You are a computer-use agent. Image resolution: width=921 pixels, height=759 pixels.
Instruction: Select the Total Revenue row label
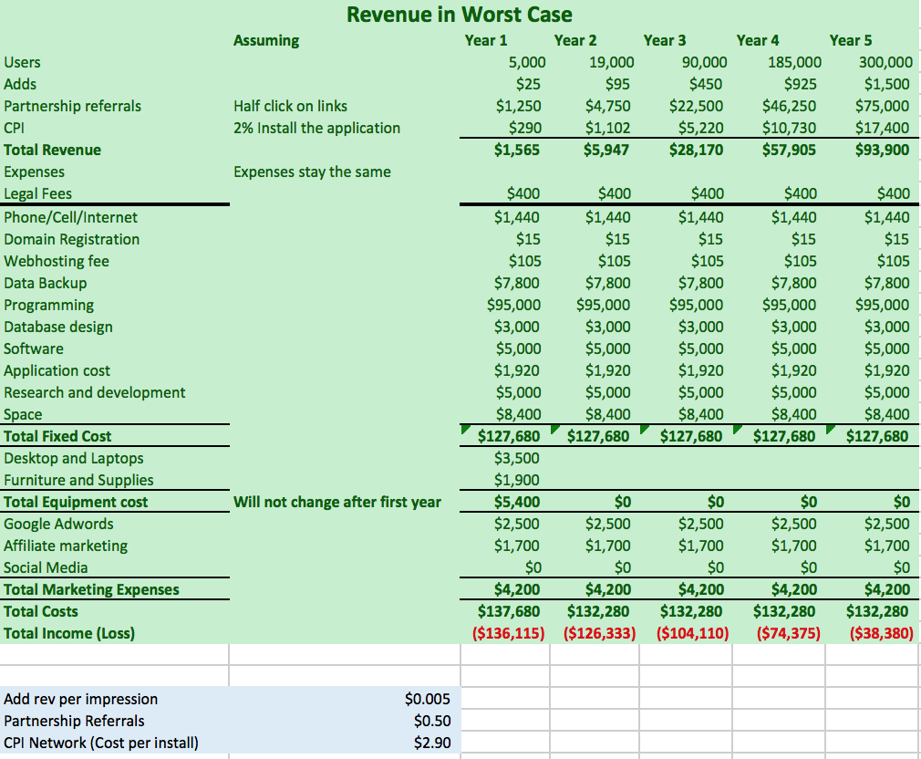(53, 150)
